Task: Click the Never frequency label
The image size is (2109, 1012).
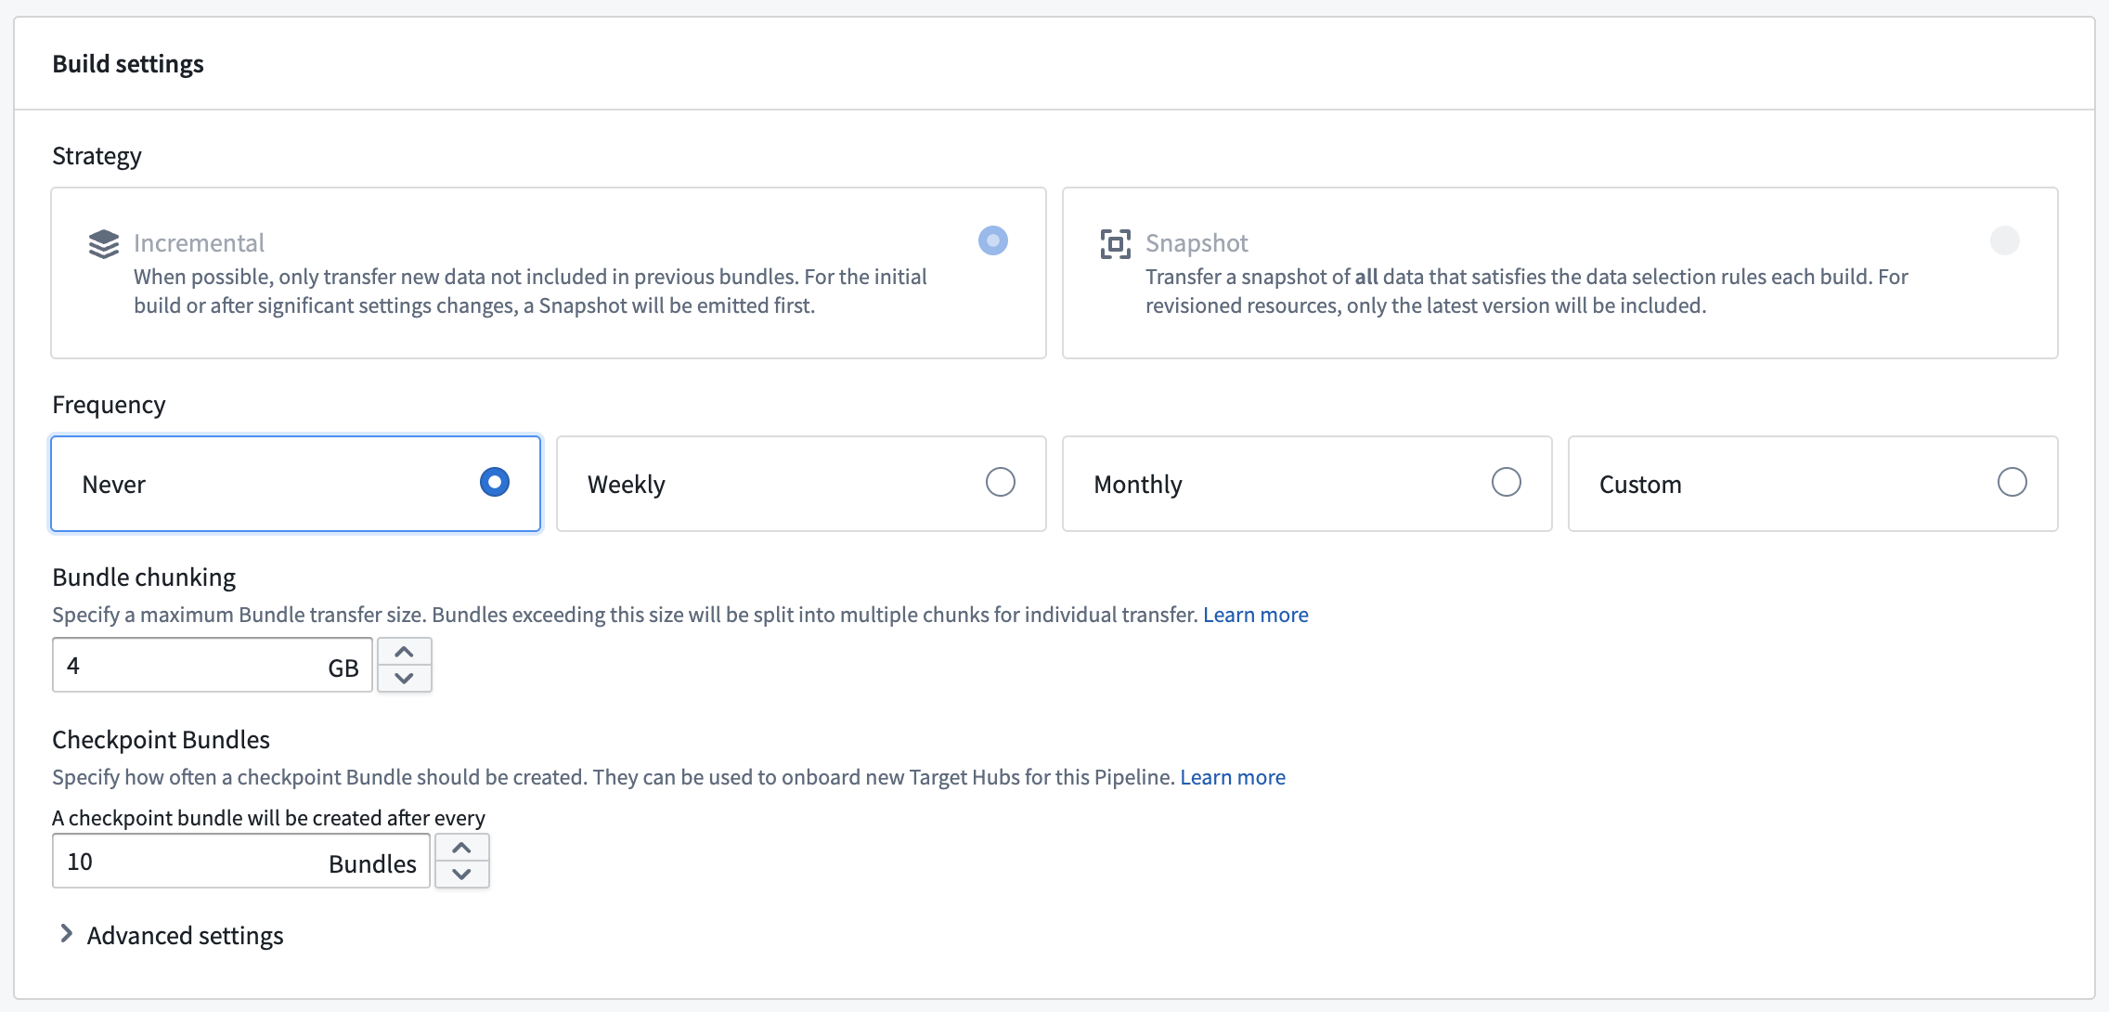Action: 113,485
